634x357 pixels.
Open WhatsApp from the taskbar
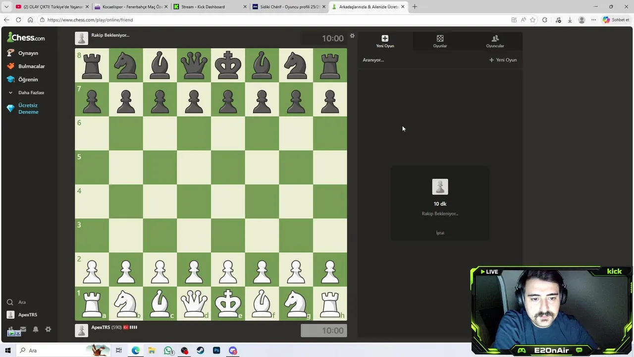click(168, 351)
